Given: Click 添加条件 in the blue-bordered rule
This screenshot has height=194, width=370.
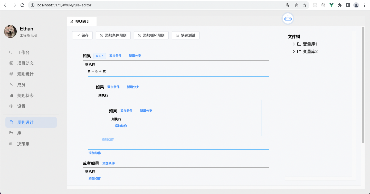Looking at the screenshot, I should 113,87.
